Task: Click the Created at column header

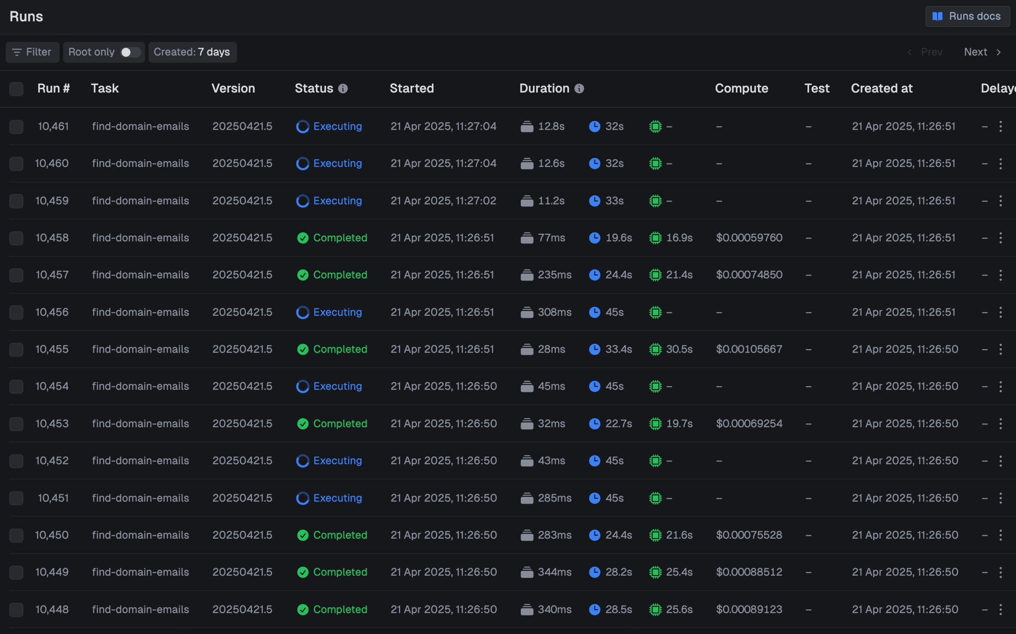Action: click(882, 88)
